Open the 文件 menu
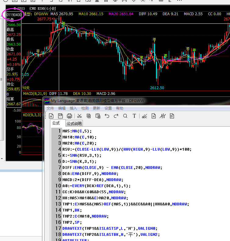Image resolution: width=230 pixels, height=241 pixels. (50, 108)
